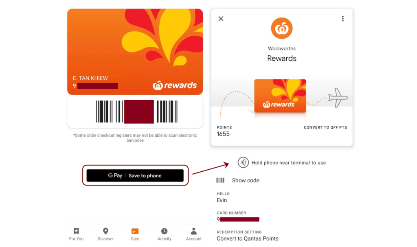Close the Woolworths Rewards pass

(221, 19)
